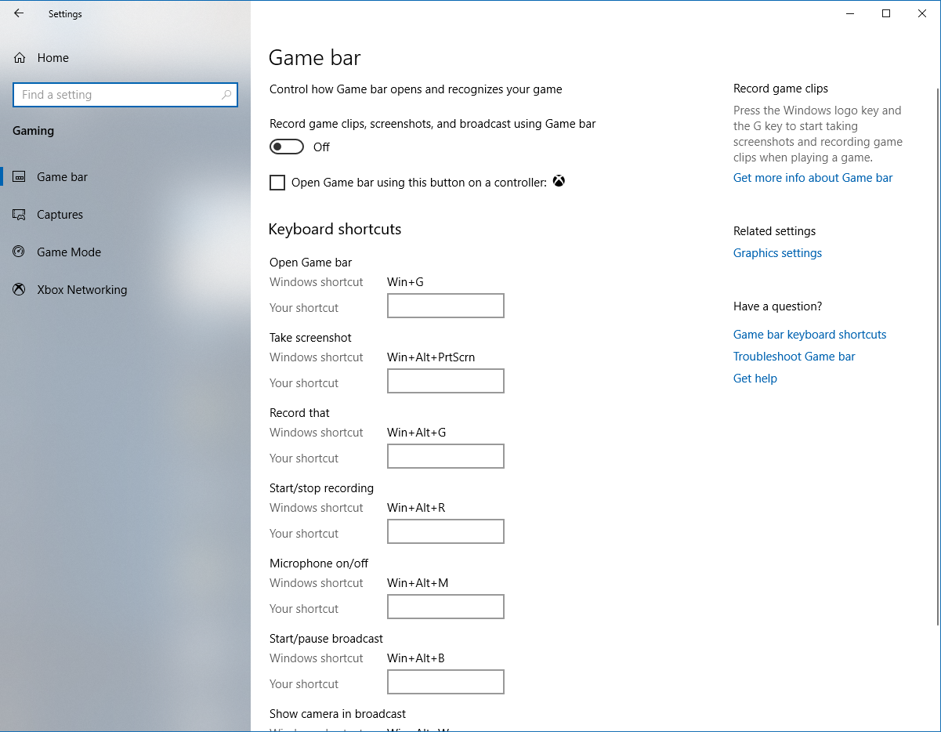This screenshot has width=941, height=732.
Task: Minimize the Settings window
Action: [x=850, y=13]
